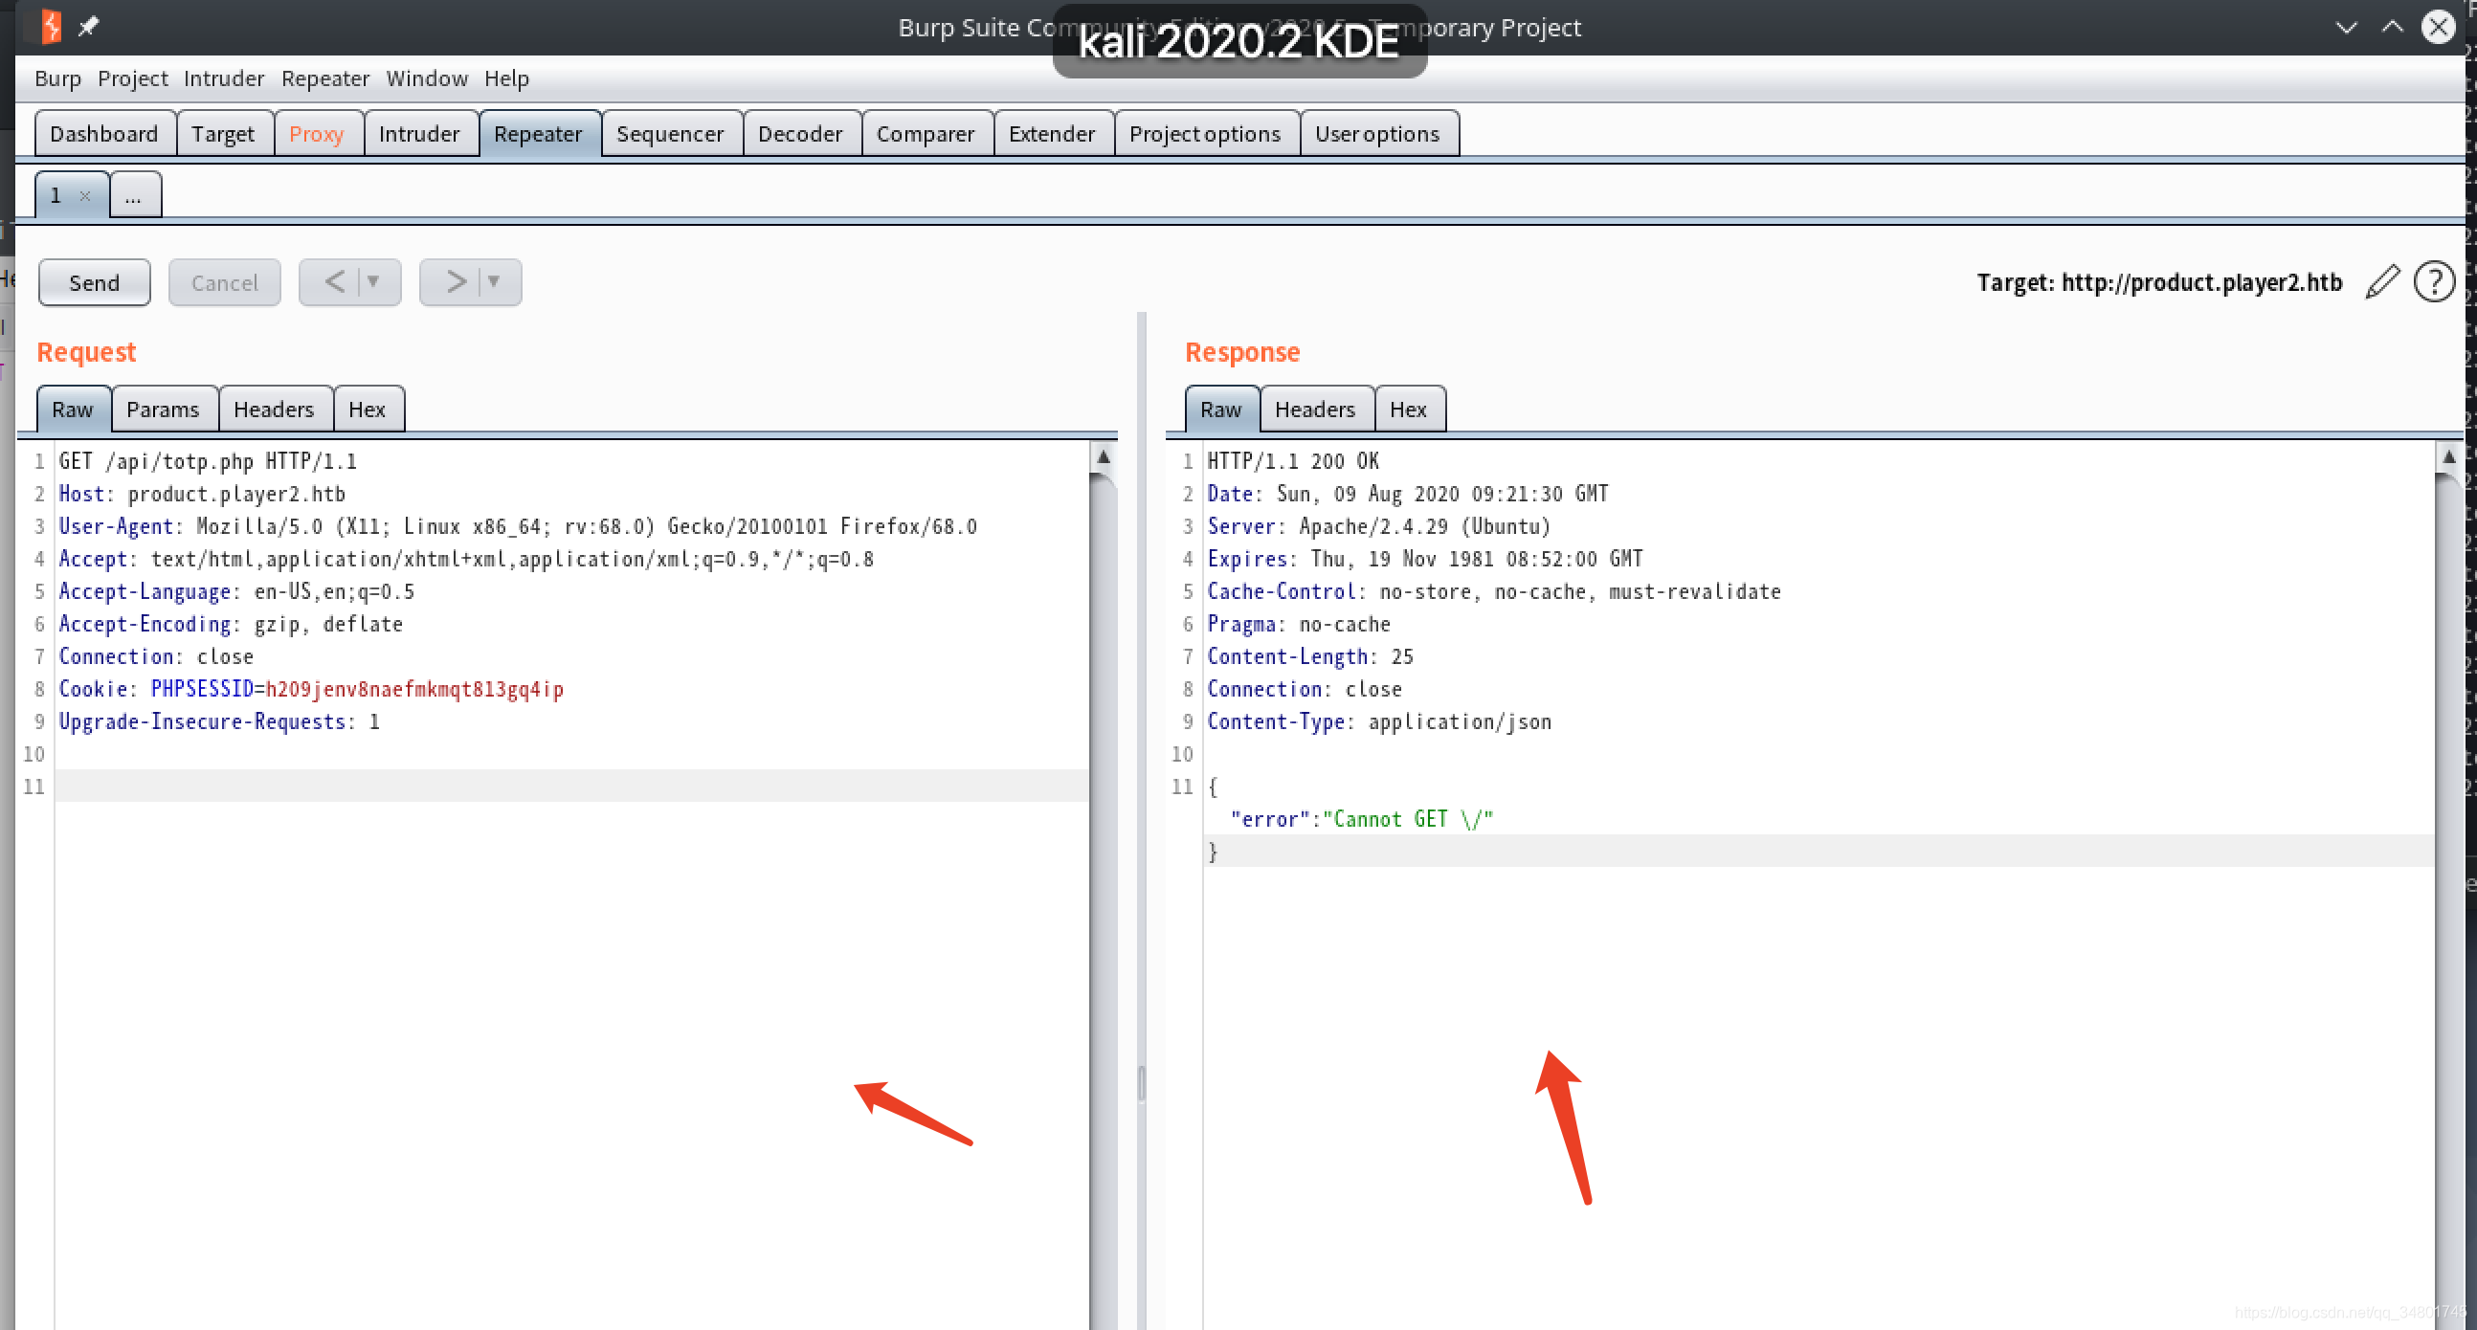This screenshot has width=2477, height=1330.
Task: Click the pin icon in title bar
Action: point(88,26)
